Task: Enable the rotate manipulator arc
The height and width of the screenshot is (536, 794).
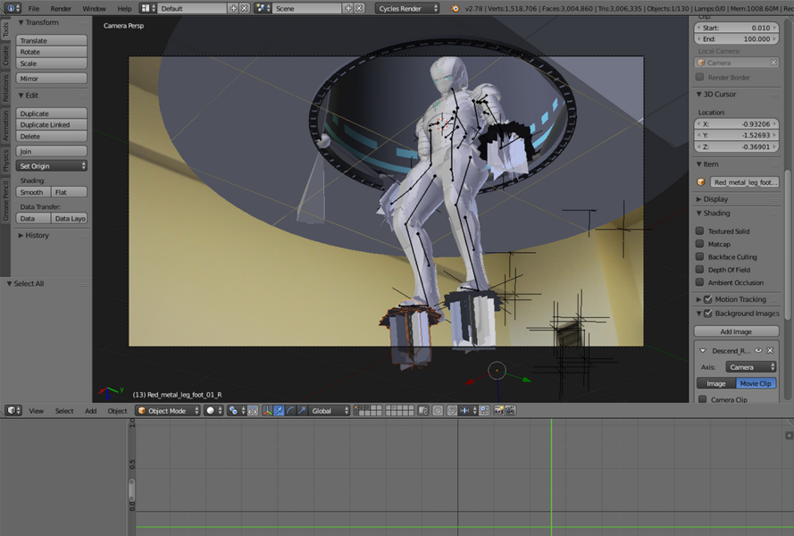Action: click(290, 410)
